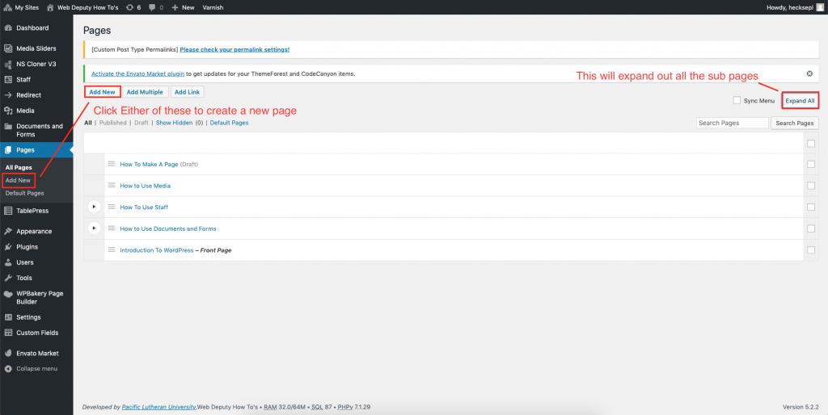Open Introduction To WordPress page link

[x=157, y=250]
